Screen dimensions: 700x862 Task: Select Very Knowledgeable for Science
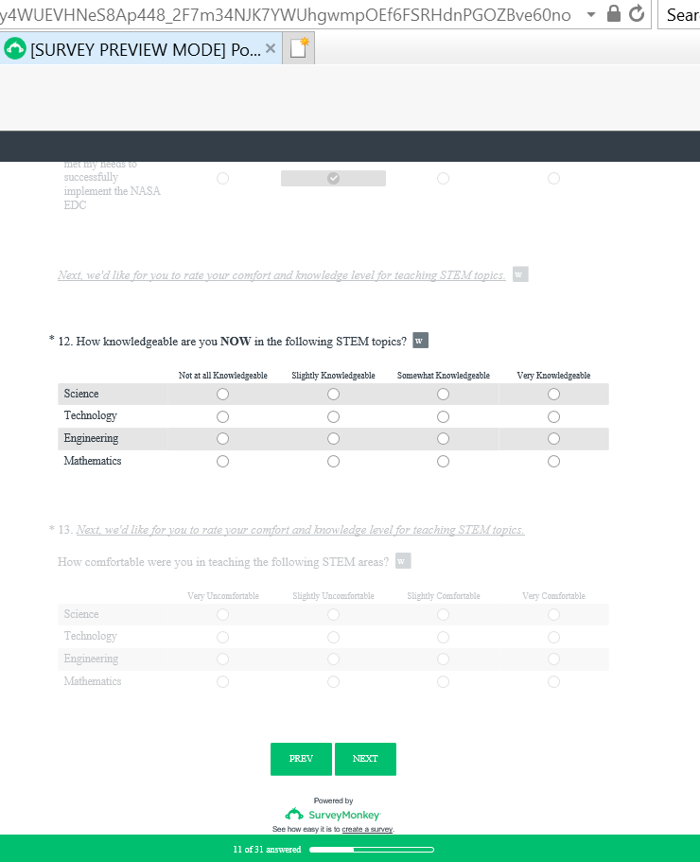click(x=553, y=394)
